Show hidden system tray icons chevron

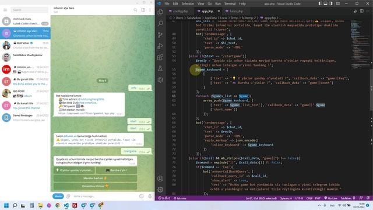[319, 205]
